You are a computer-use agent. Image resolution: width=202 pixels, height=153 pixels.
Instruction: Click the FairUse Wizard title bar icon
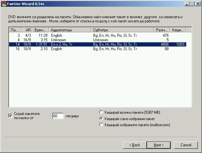coord(4,4)
